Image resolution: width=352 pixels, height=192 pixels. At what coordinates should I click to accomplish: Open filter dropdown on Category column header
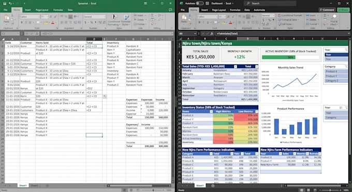pos(211,154)
